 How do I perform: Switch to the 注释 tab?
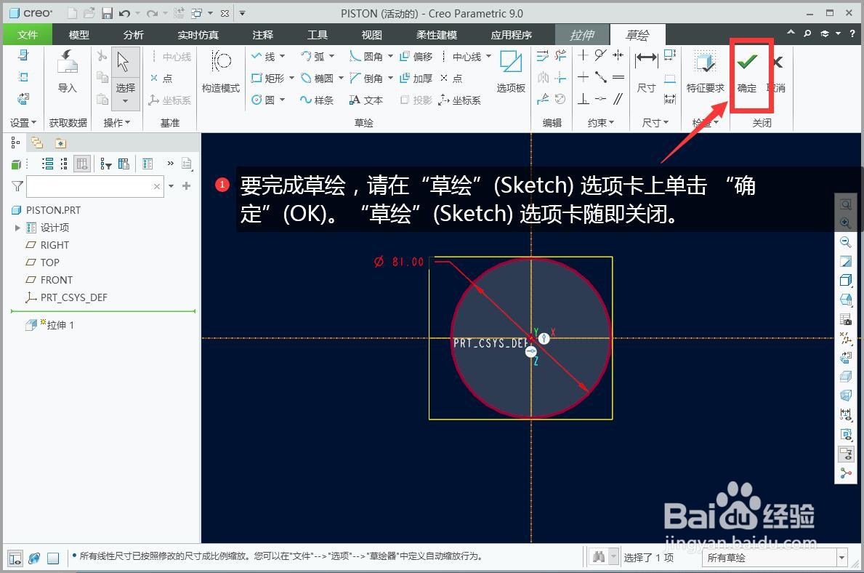[x=263, y=35]
